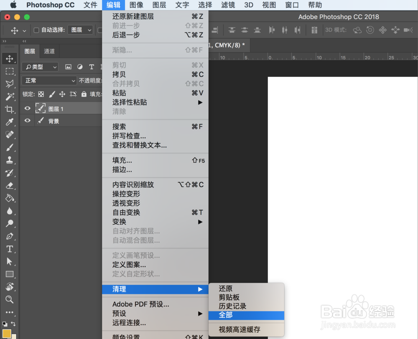Select the Pen tool
The image size is (418, 339).
click(10, 236)
